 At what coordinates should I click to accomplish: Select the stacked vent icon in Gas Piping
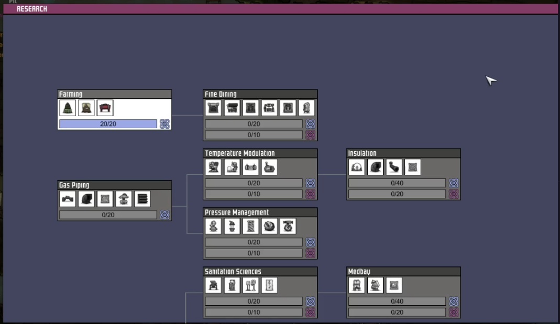pos(142,199)
